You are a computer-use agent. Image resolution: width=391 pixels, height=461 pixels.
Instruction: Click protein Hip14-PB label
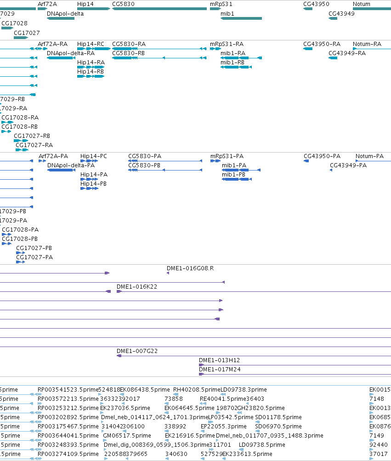point(93,184)
